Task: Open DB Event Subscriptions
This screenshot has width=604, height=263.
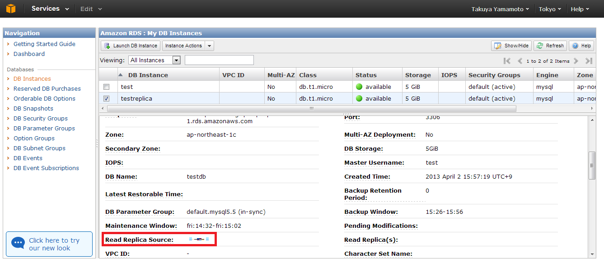Action: pos(46,168)
